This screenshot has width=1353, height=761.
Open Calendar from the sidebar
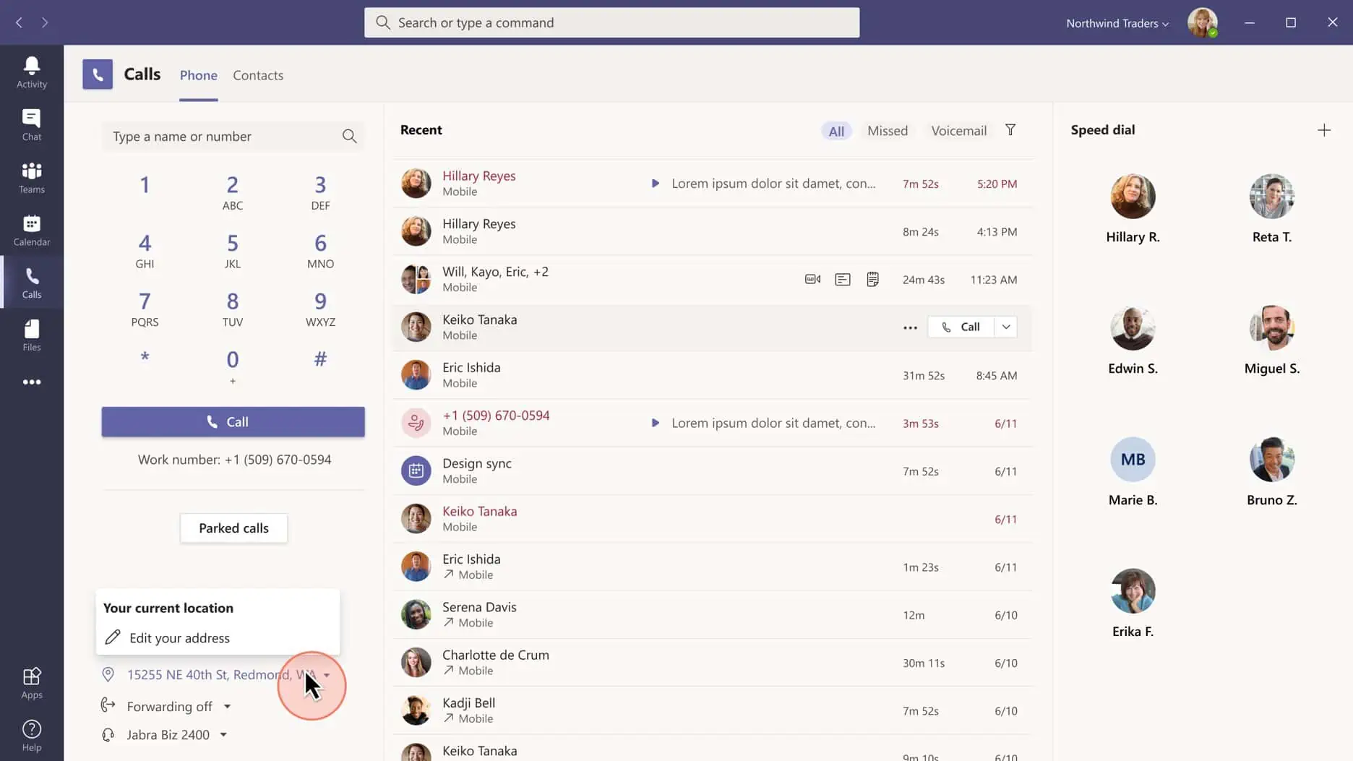32,231
